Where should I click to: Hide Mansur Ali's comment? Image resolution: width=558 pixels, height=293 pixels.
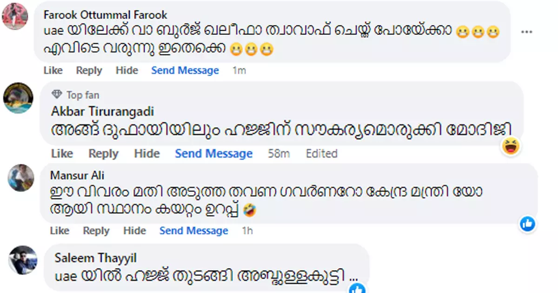pos(135,231)
